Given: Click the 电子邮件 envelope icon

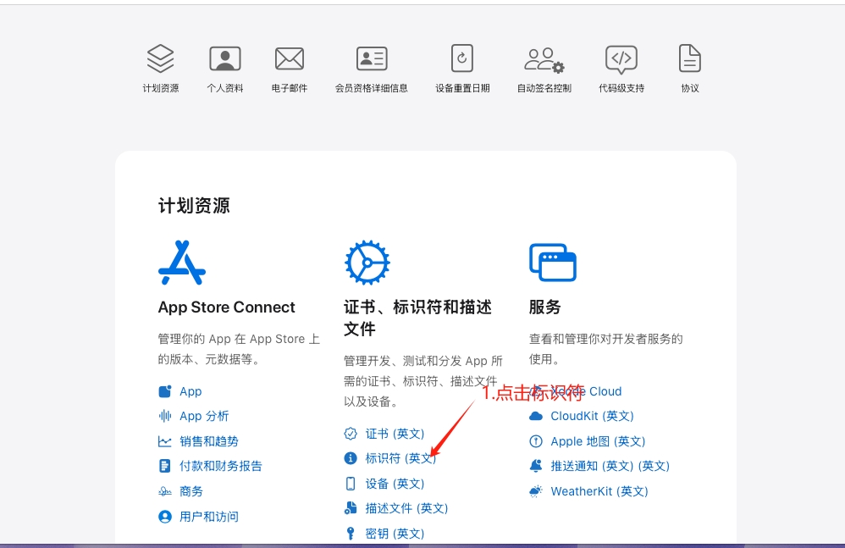Looking at the screenshot, I should [290, 58].
